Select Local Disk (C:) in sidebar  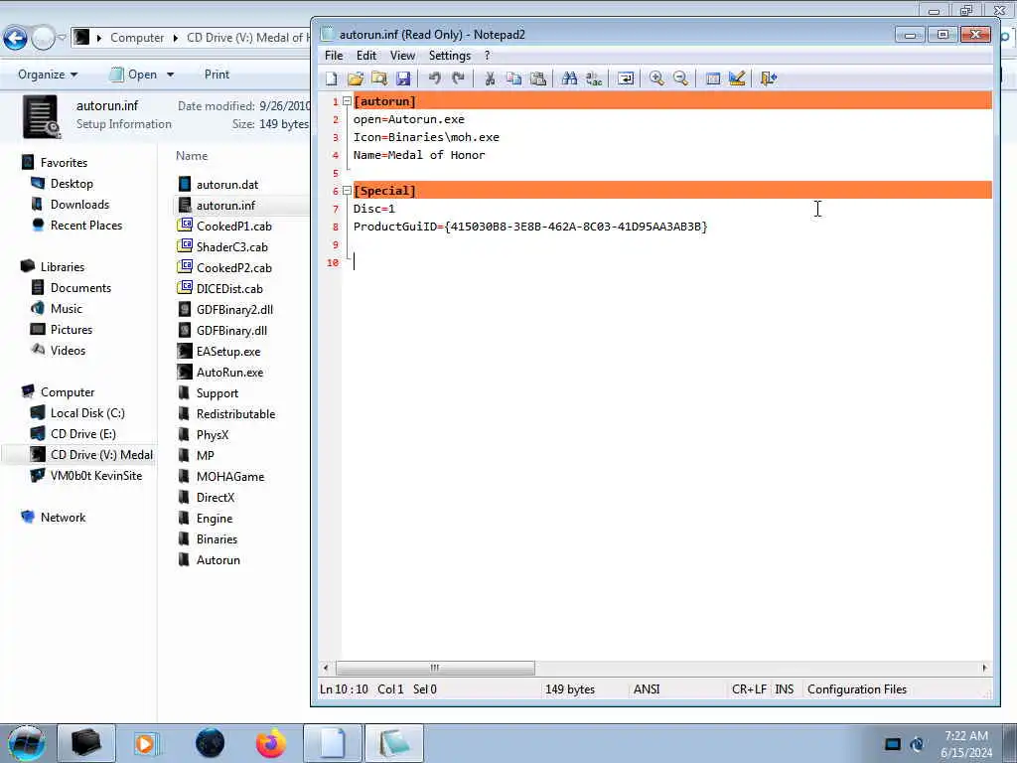pos(87,413)
